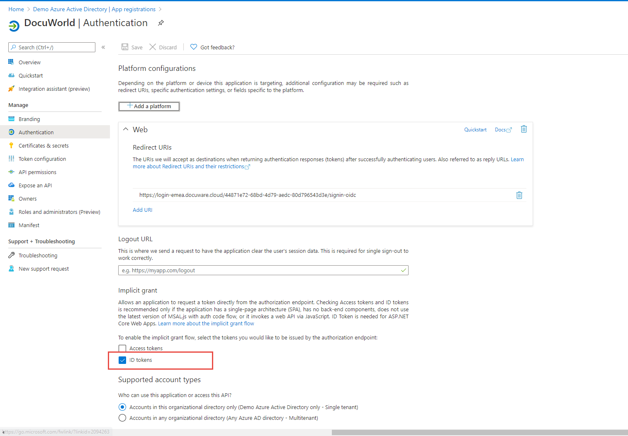Delete the Web platform configuration
Screen dimensions: 628x436
tap(523, 129)
